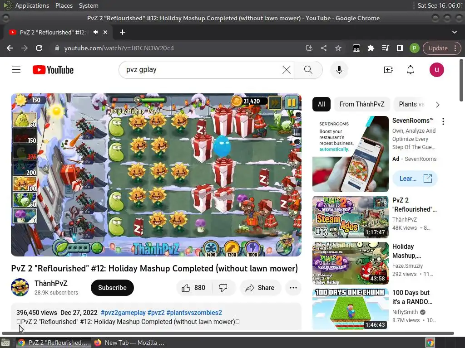
Task: Open the Places menu
Action: (64, 5)
